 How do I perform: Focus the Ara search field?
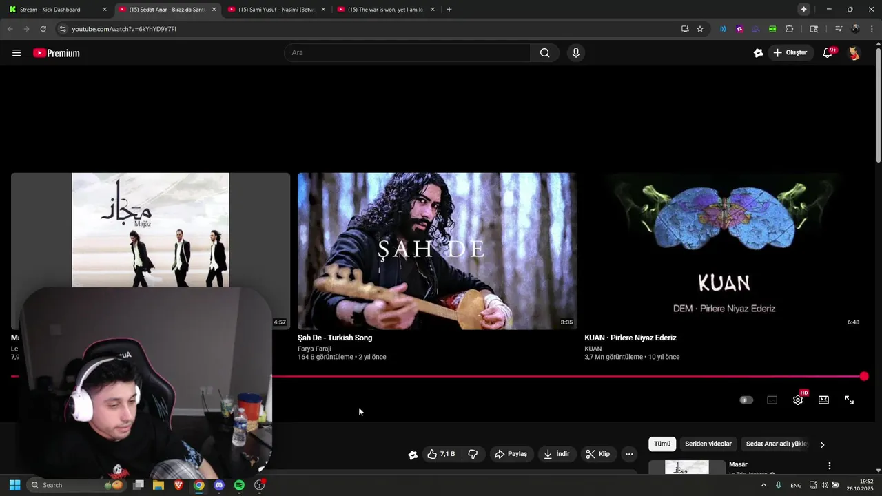pos(407,53)
